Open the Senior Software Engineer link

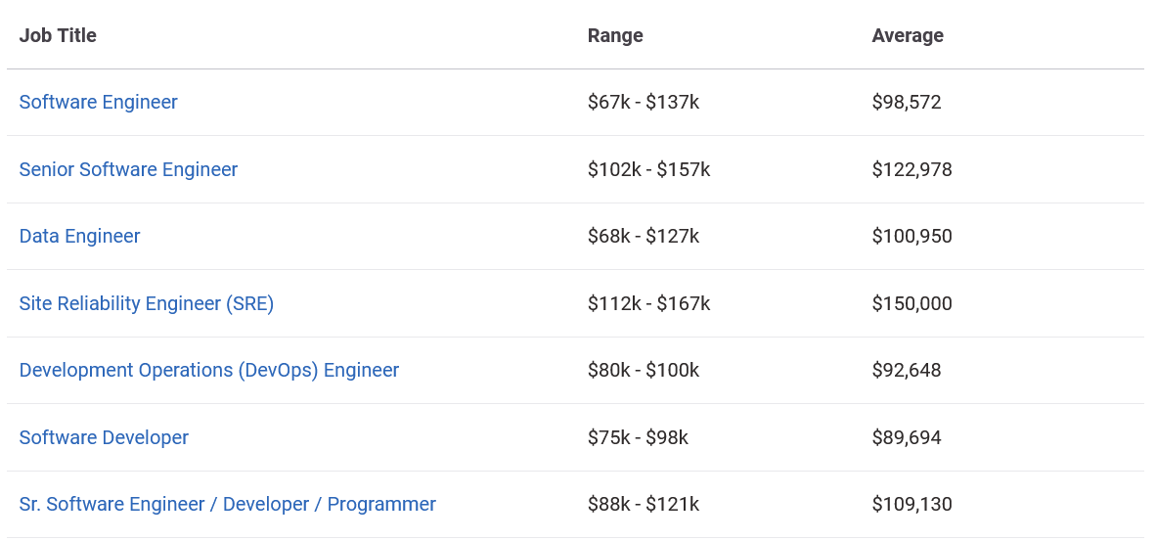pyautogui.click(x=128, y=169)
